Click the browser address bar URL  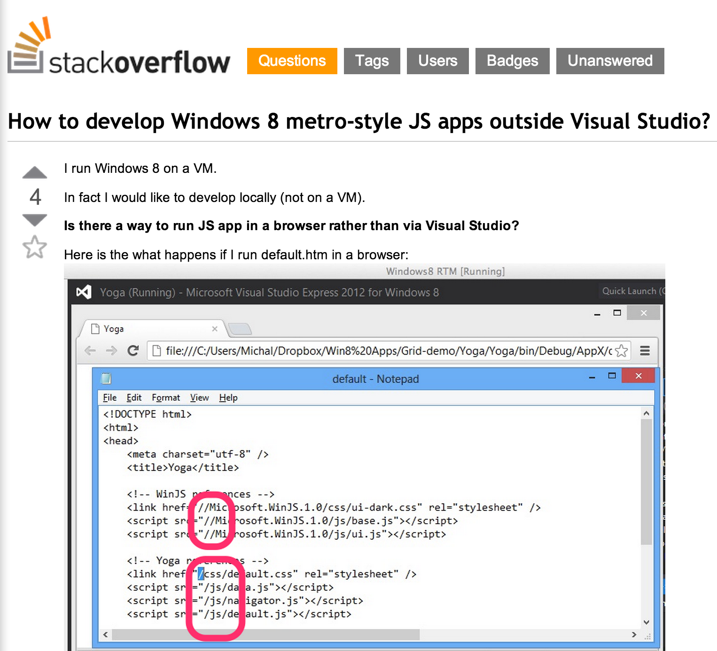[x=389, y=351]
